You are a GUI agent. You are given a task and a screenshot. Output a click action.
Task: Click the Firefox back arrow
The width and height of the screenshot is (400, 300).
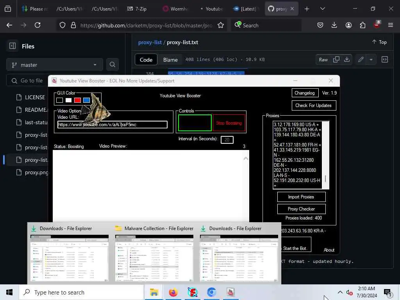(x=9, y=25)
